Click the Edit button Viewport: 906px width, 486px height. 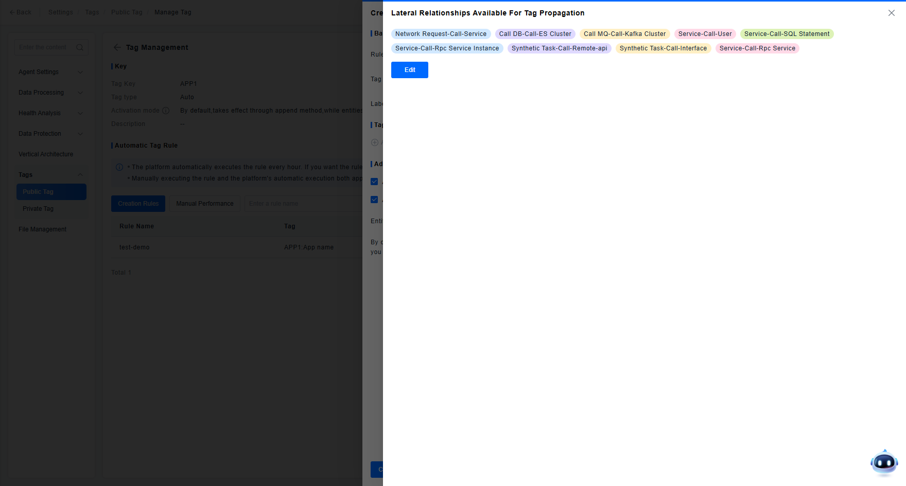(x=409, y=70)
